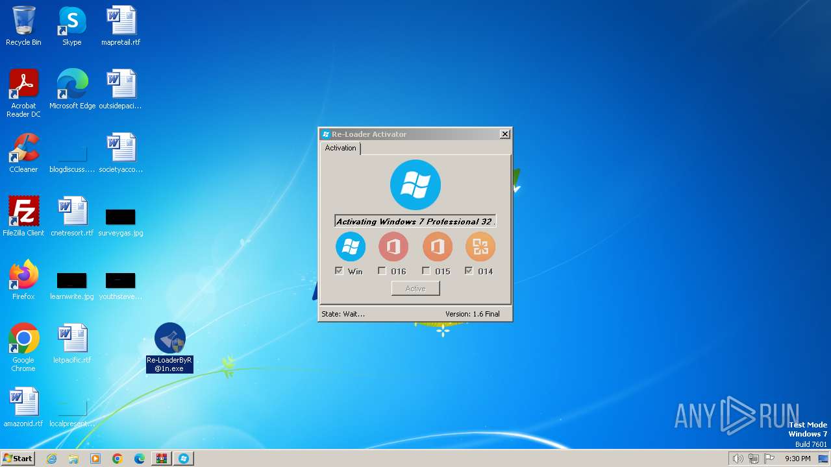831x467 pixels.
Task: Open the Recycle Bin desktop icon
Action: (23, 26)
